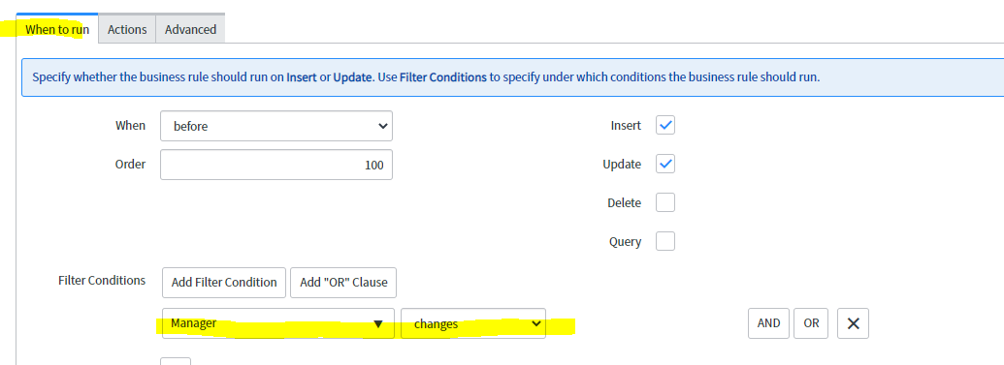Image resolution: width=1004 pixels, height=365 pixels.
Task: Select the When to run tab
Action: point(57,29)
